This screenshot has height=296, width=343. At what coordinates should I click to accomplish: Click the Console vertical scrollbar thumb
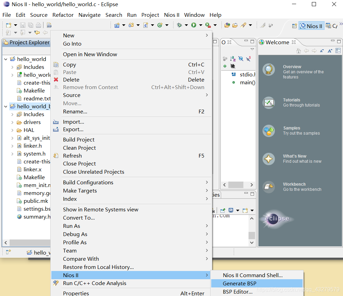coord(252,235)
